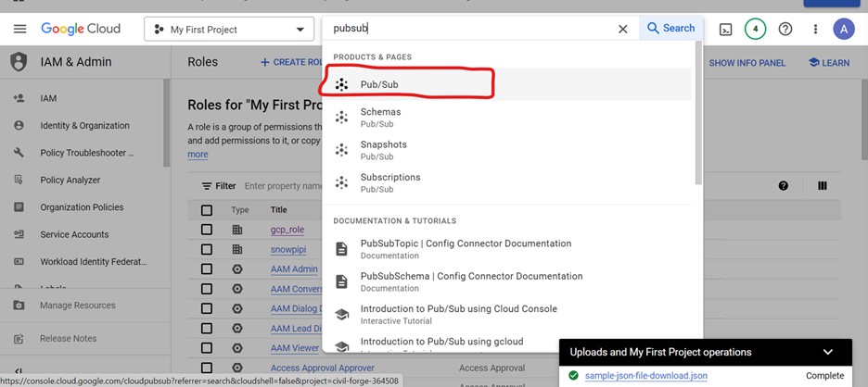Viewport: 868px width, 387px height.
Task: Open the sample-json-file-download.json link
Action: 645,376
